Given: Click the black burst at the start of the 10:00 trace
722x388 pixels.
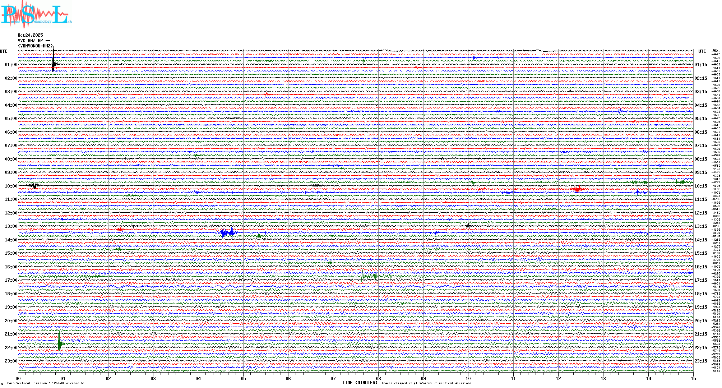Looking at the screenshot, I should [33, 185].
